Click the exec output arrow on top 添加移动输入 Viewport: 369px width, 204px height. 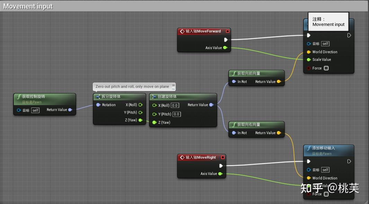[349, 35]
